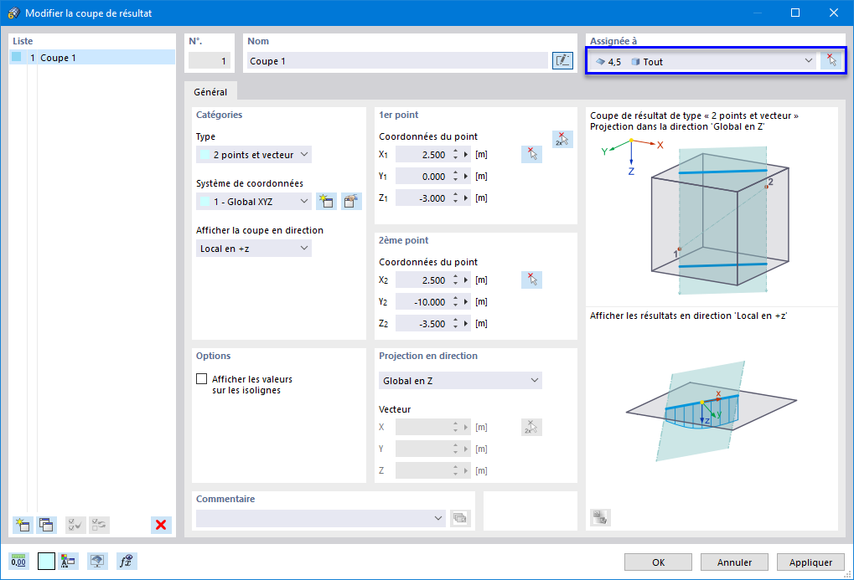
Task: Click the view toggle icon below the preview images
Action: [x=600, y=517]
